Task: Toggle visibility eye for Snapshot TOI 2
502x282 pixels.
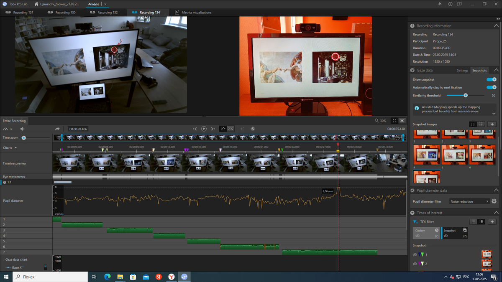Action: pyautogui.click(x=415, y=264)
